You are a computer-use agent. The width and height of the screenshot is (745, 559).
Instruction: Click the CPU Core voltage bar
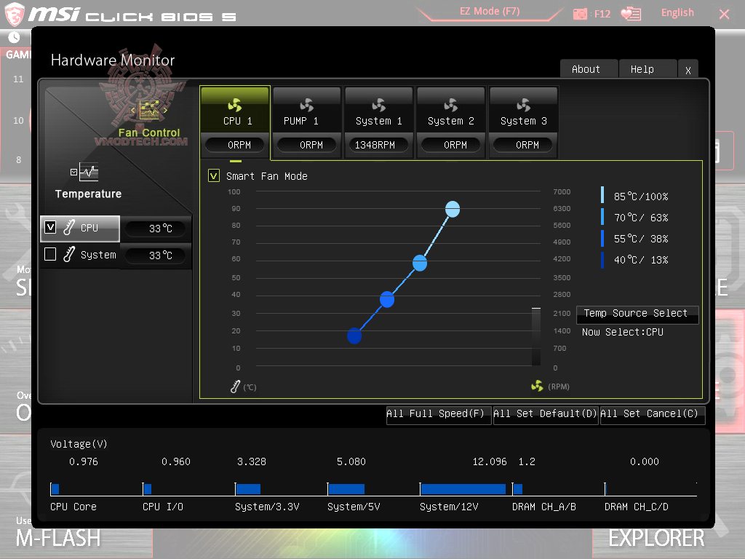click(x=55, y=489)
